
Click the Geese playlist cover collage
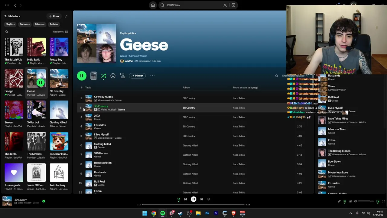tap(96, 44)
